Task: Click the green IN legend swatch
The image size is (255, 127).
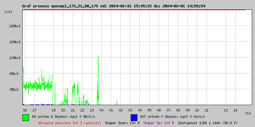Action: click(25, 117)
